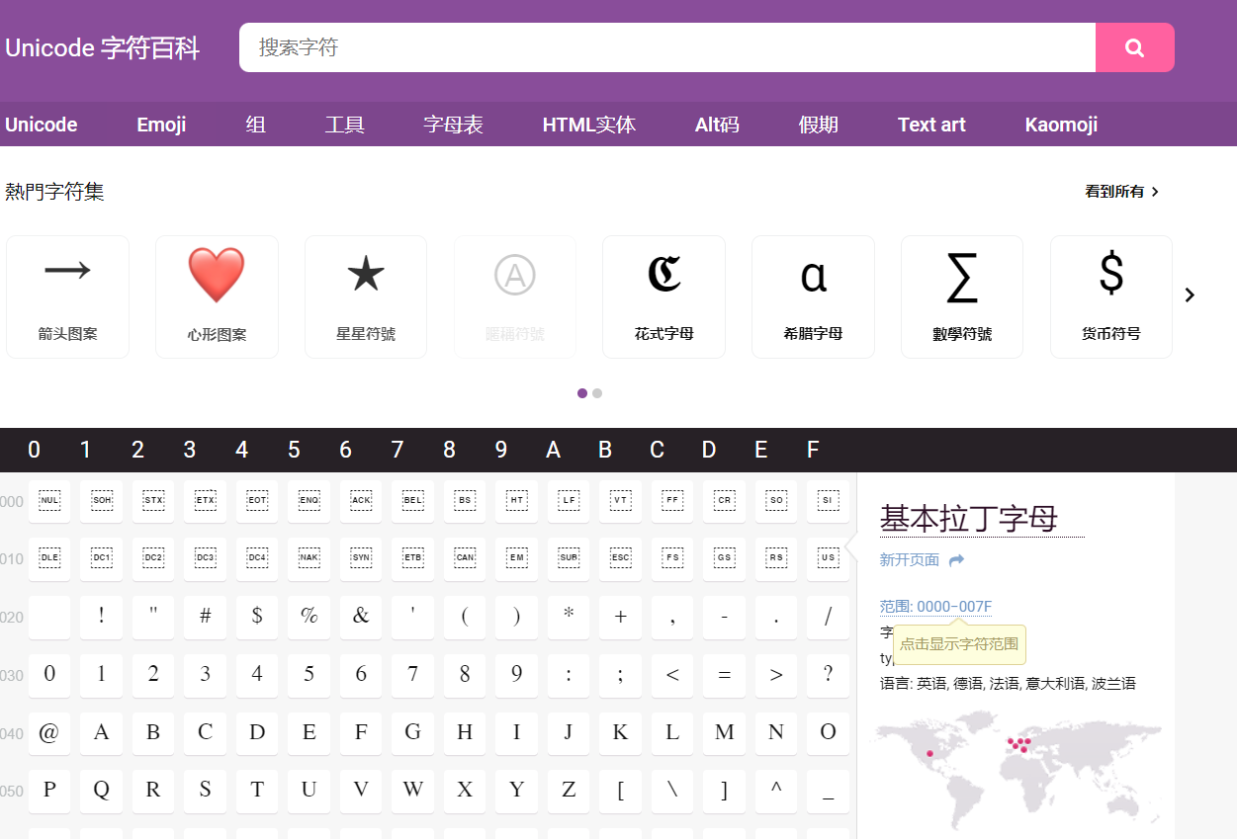Viewport: 1237px width, 839px height.
Task: Select the dollar sign character cell
Action: (x=257, y=617)
